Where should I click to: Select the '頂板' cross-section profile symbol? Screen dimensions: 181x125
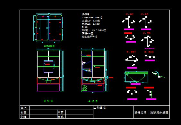[147, 41]
